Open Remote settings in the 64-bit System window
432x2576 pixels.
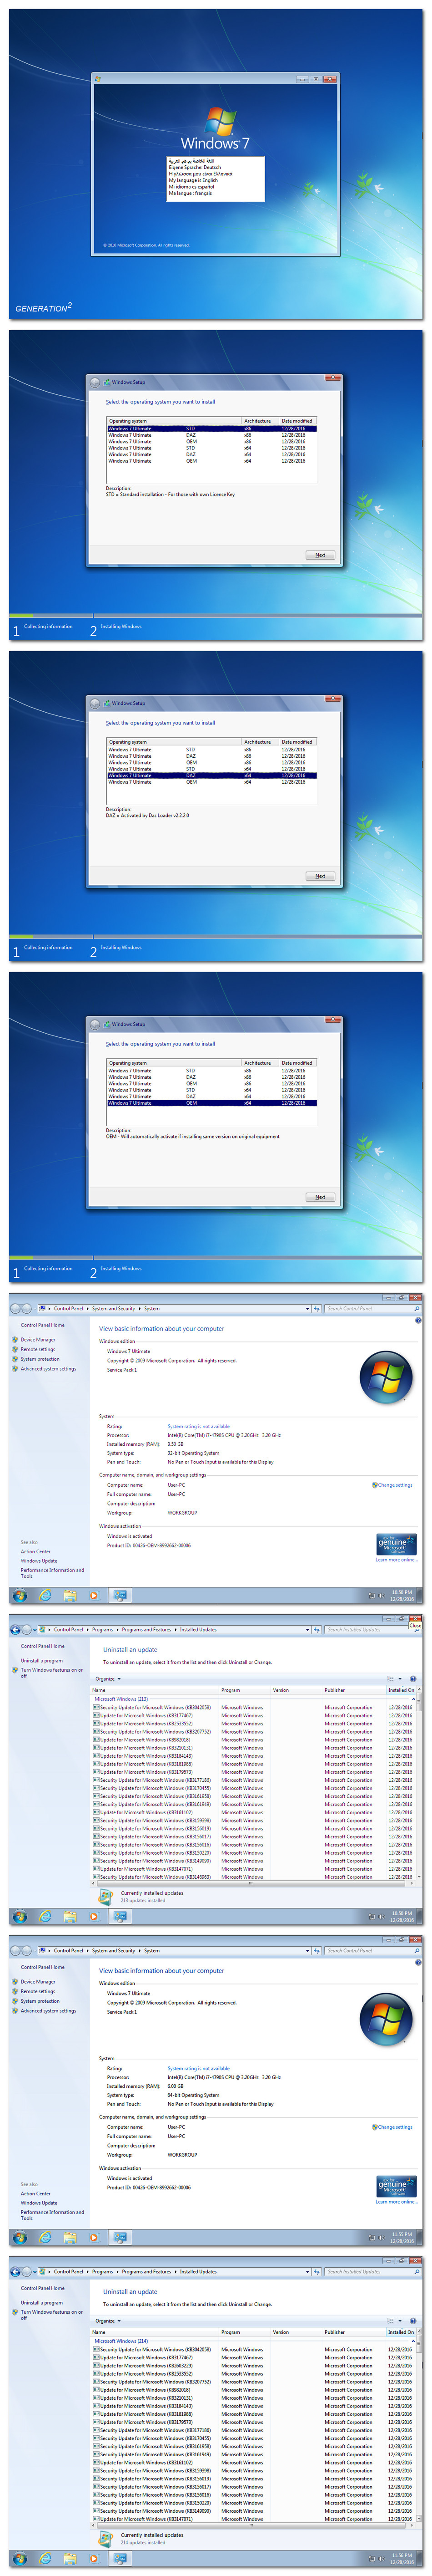click(x=38, y=1991)
